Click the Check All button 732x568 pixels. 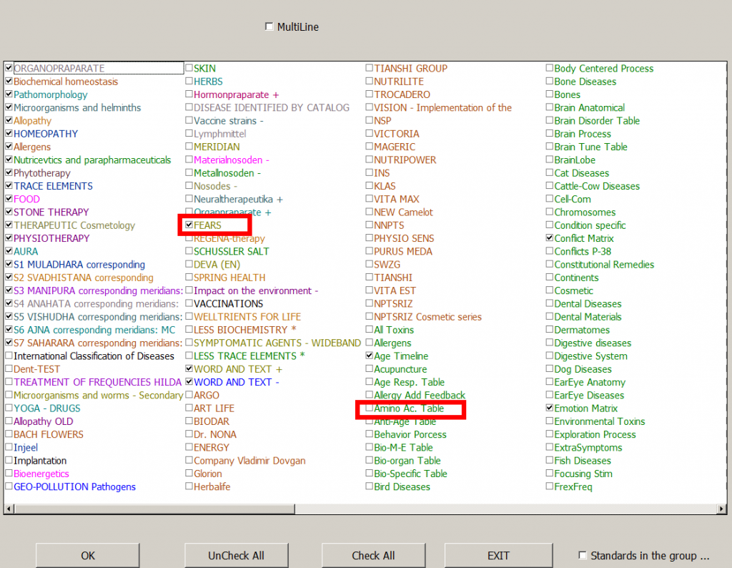click(x=373, y=555)
